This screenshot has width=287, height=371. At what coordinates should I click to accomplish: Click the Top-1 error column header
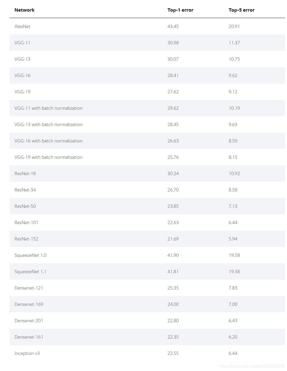(x=180, y=10)
